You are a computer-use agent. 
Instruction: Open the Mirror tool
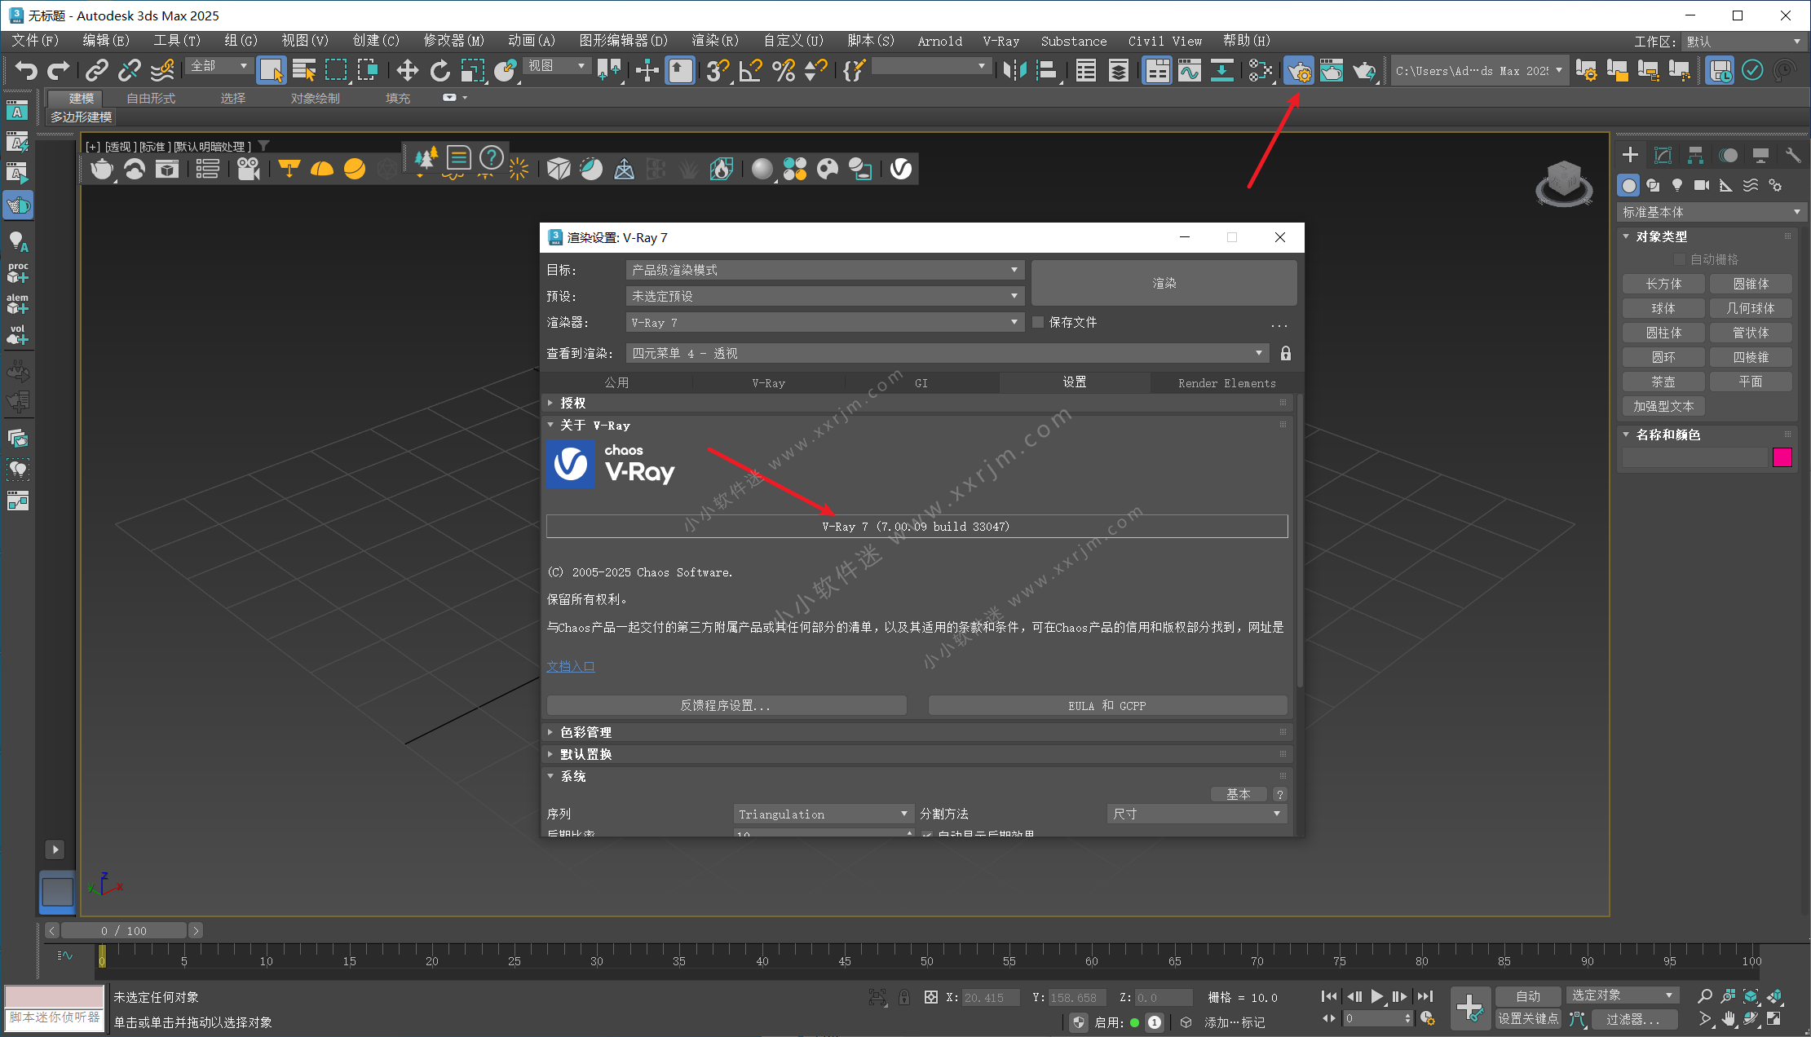[x=1014, y=71]
